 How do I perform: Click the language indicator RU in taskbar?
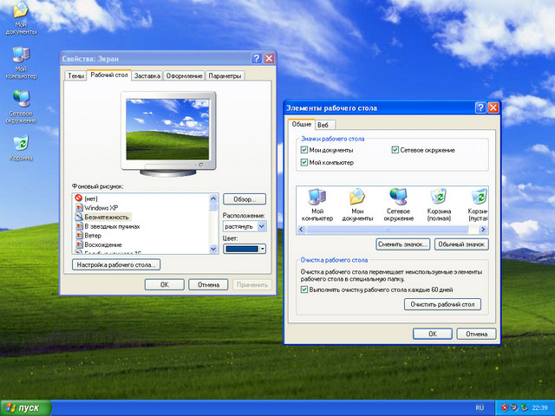(x=480, y=407)
